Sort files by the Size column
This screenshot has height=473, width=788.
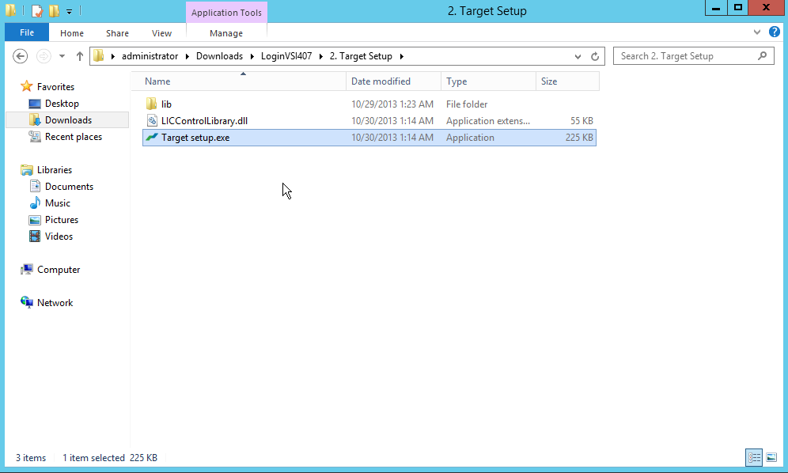click(x=568, y=81)
